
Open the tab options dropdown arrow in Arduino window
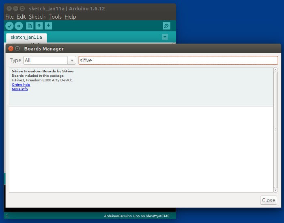(x=165, y=37)
